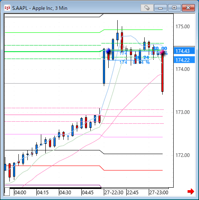Click the tall blue candle at 27-22:30
Viewport: 199px width, 200px height.
104,66
